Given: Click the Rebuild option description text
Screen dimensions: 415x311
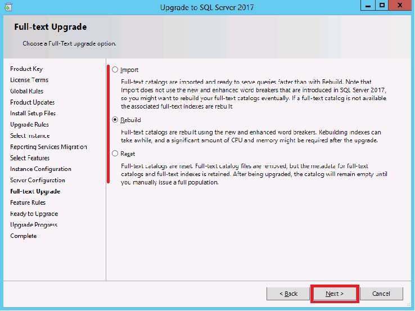Looking at the screenshot, I should point(251,136).
